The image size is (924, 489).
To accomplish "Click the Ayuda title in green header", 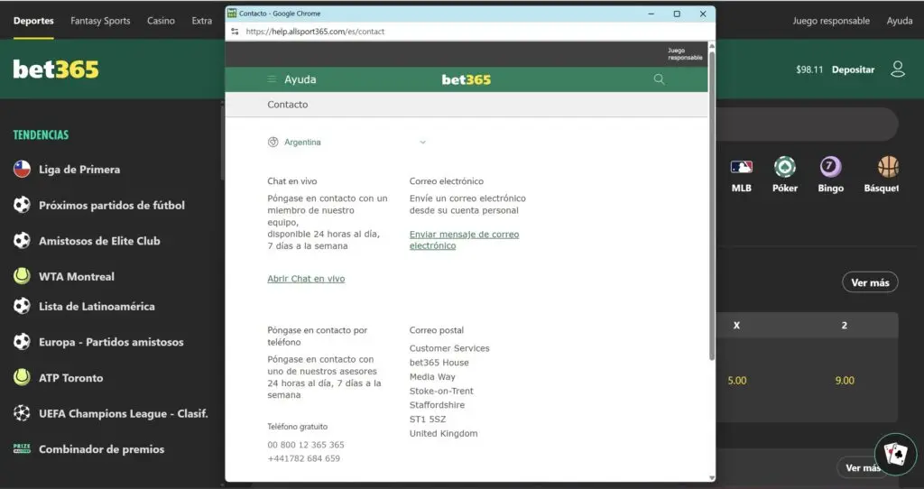I will pos(300,79).
